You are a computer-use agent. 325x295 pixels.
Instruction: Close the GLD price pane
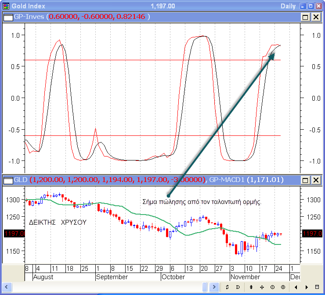pos(316,180)
